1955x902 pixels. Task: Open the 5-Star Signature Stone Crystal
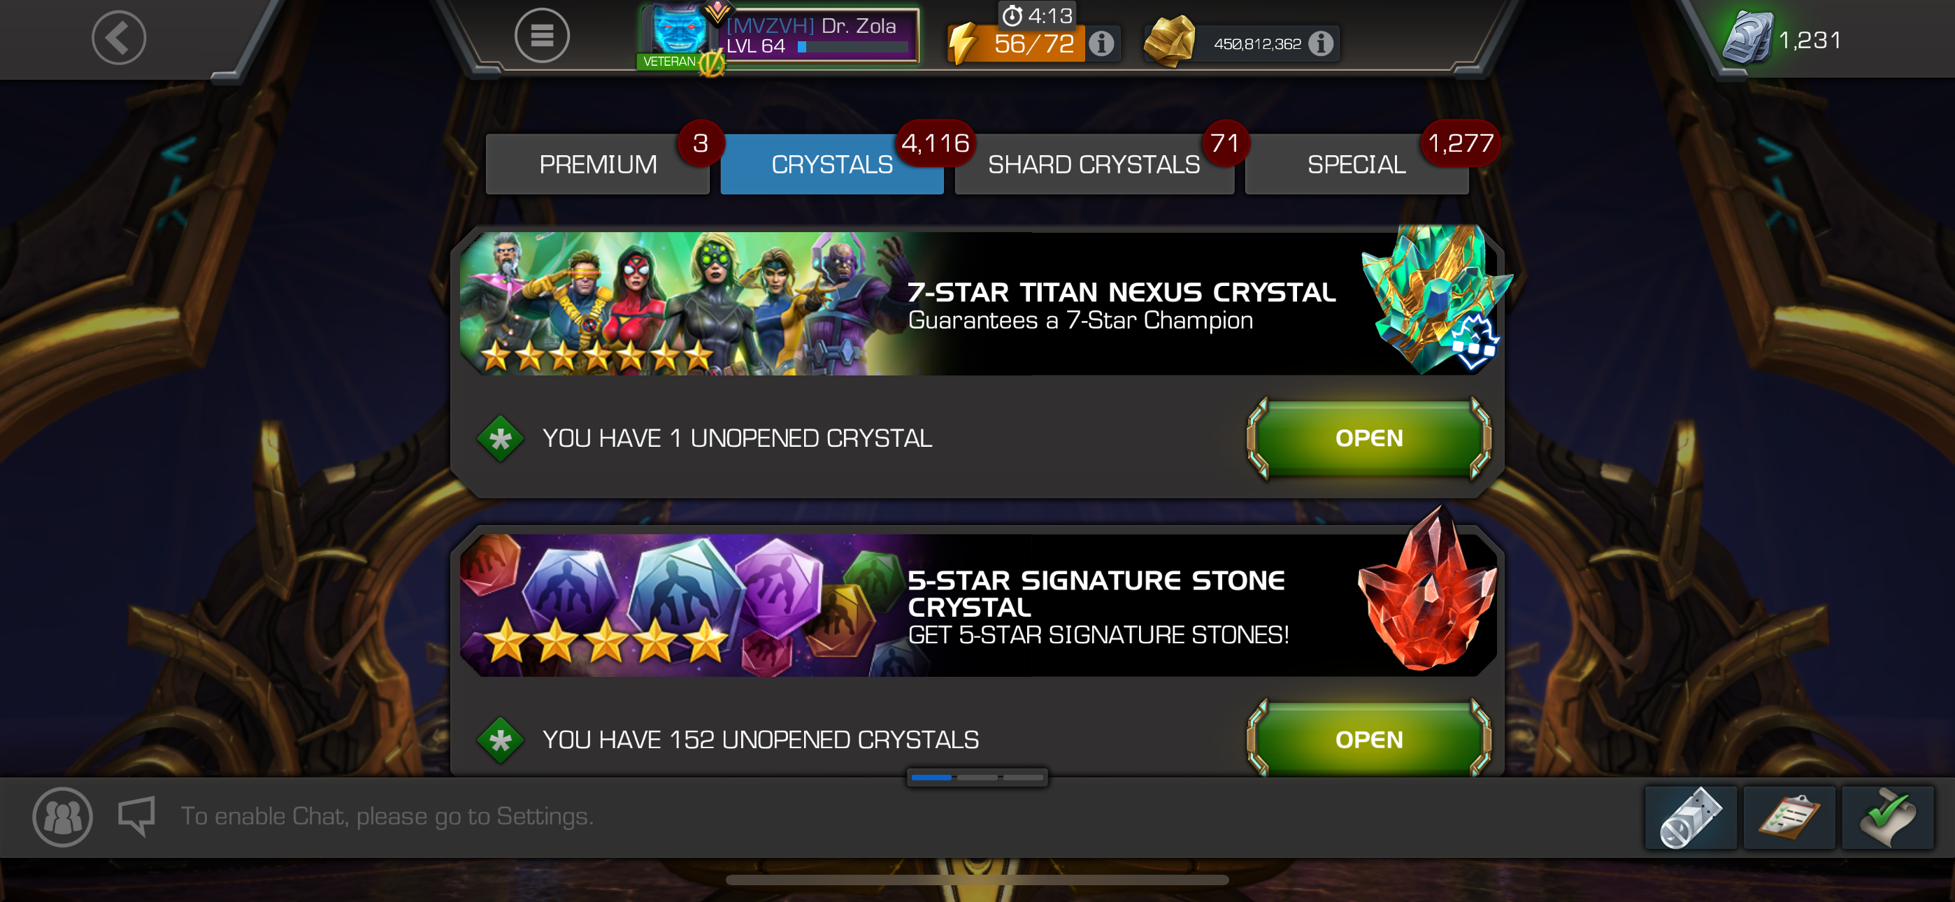1369,739
